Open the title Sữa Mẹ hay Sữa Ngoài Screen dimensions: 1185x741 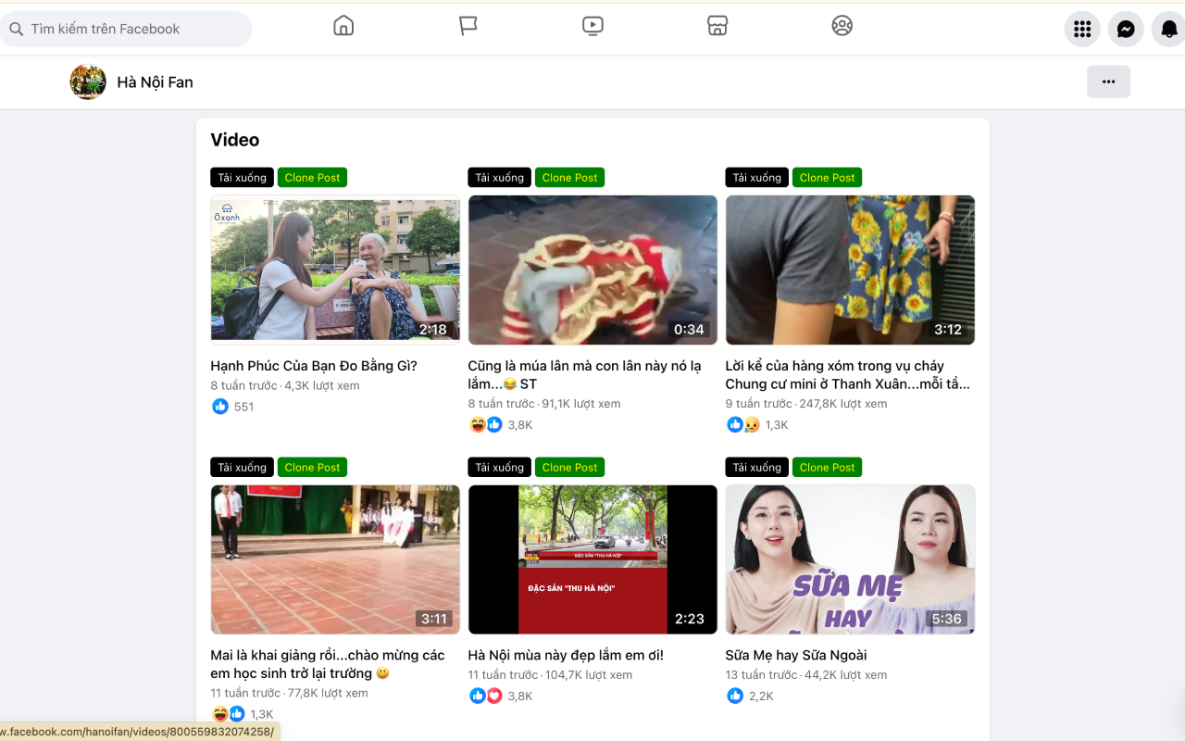point(796,655)
